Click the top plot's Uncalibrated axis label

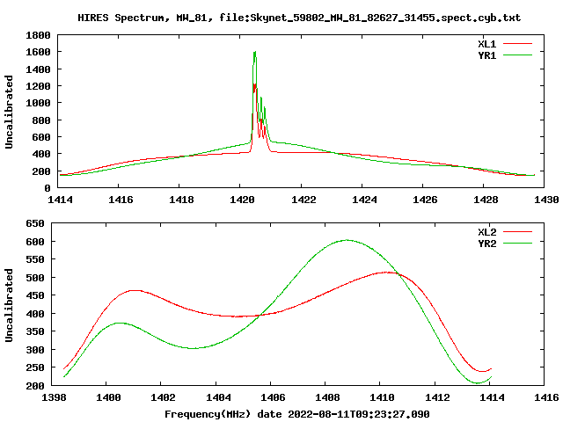click(x=9, y=112)
